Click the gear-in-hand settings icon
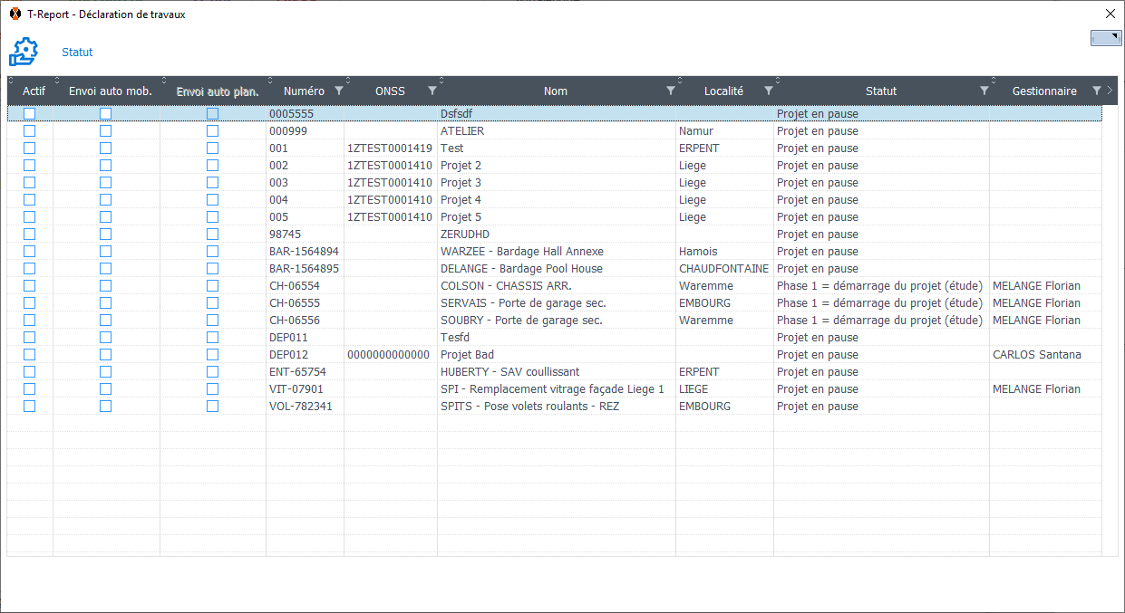Viewport: 1125px width, 613px height. [24, 52]
